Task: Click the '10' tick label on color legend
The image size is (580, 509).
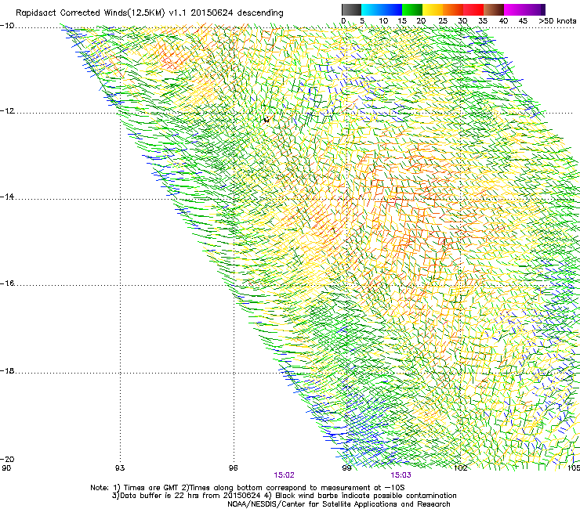Action: click(383, 21)
